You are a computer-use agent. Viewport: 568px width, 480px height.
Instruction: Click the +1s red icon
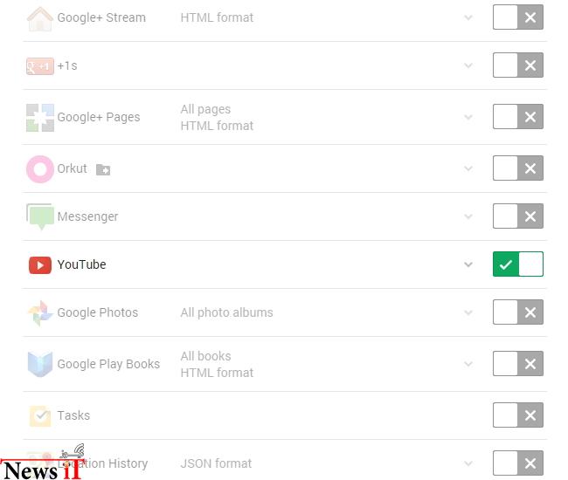tap(40, 66)
